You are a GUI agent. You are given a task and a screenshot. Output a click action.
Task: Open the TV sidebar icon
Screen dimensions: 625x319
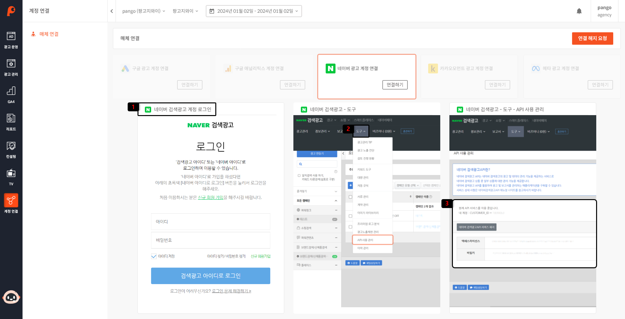click(x=11, y=177)
